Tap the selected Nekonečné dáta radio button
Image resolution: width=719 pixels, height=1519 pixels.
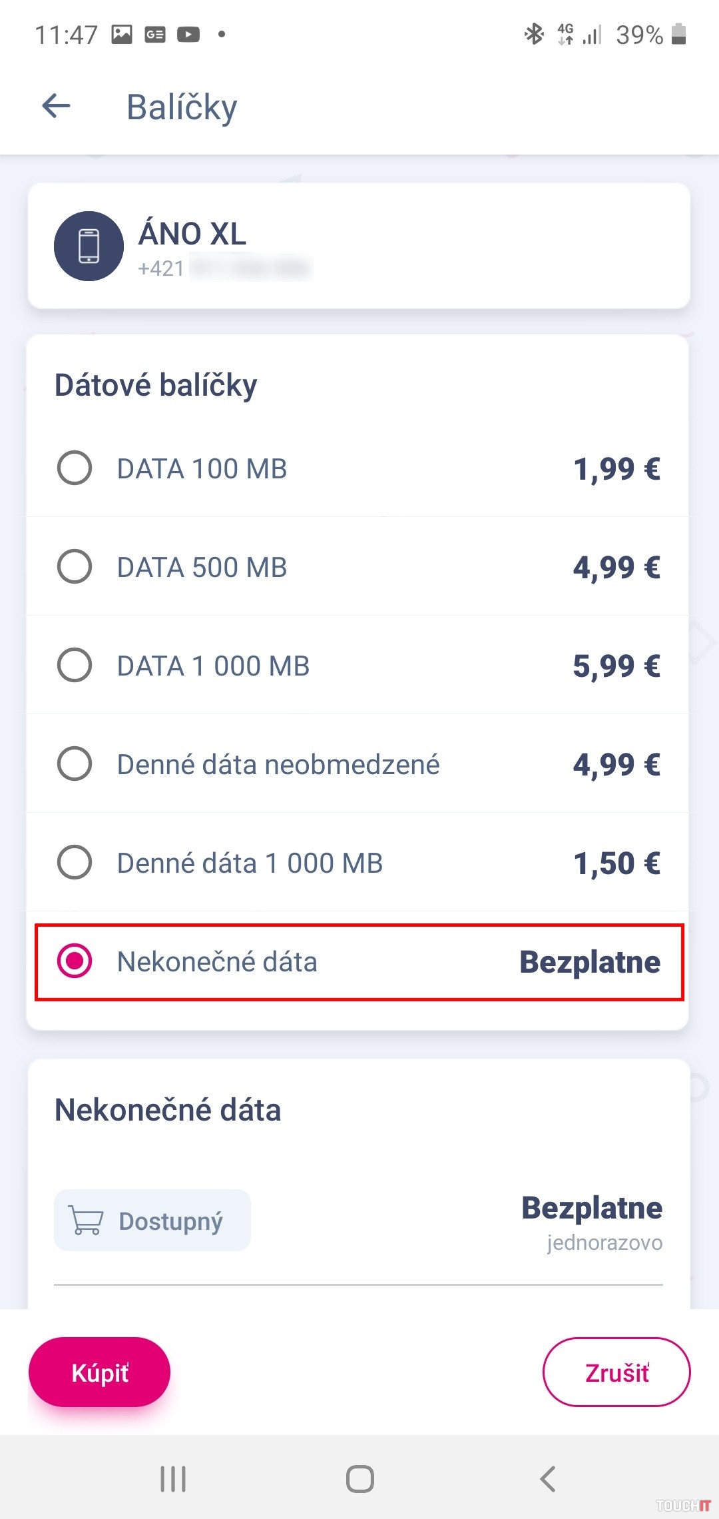click(75, 961)
